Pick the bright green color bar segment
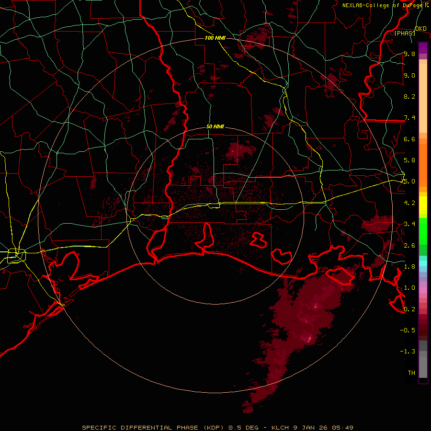 click(423, 231)
